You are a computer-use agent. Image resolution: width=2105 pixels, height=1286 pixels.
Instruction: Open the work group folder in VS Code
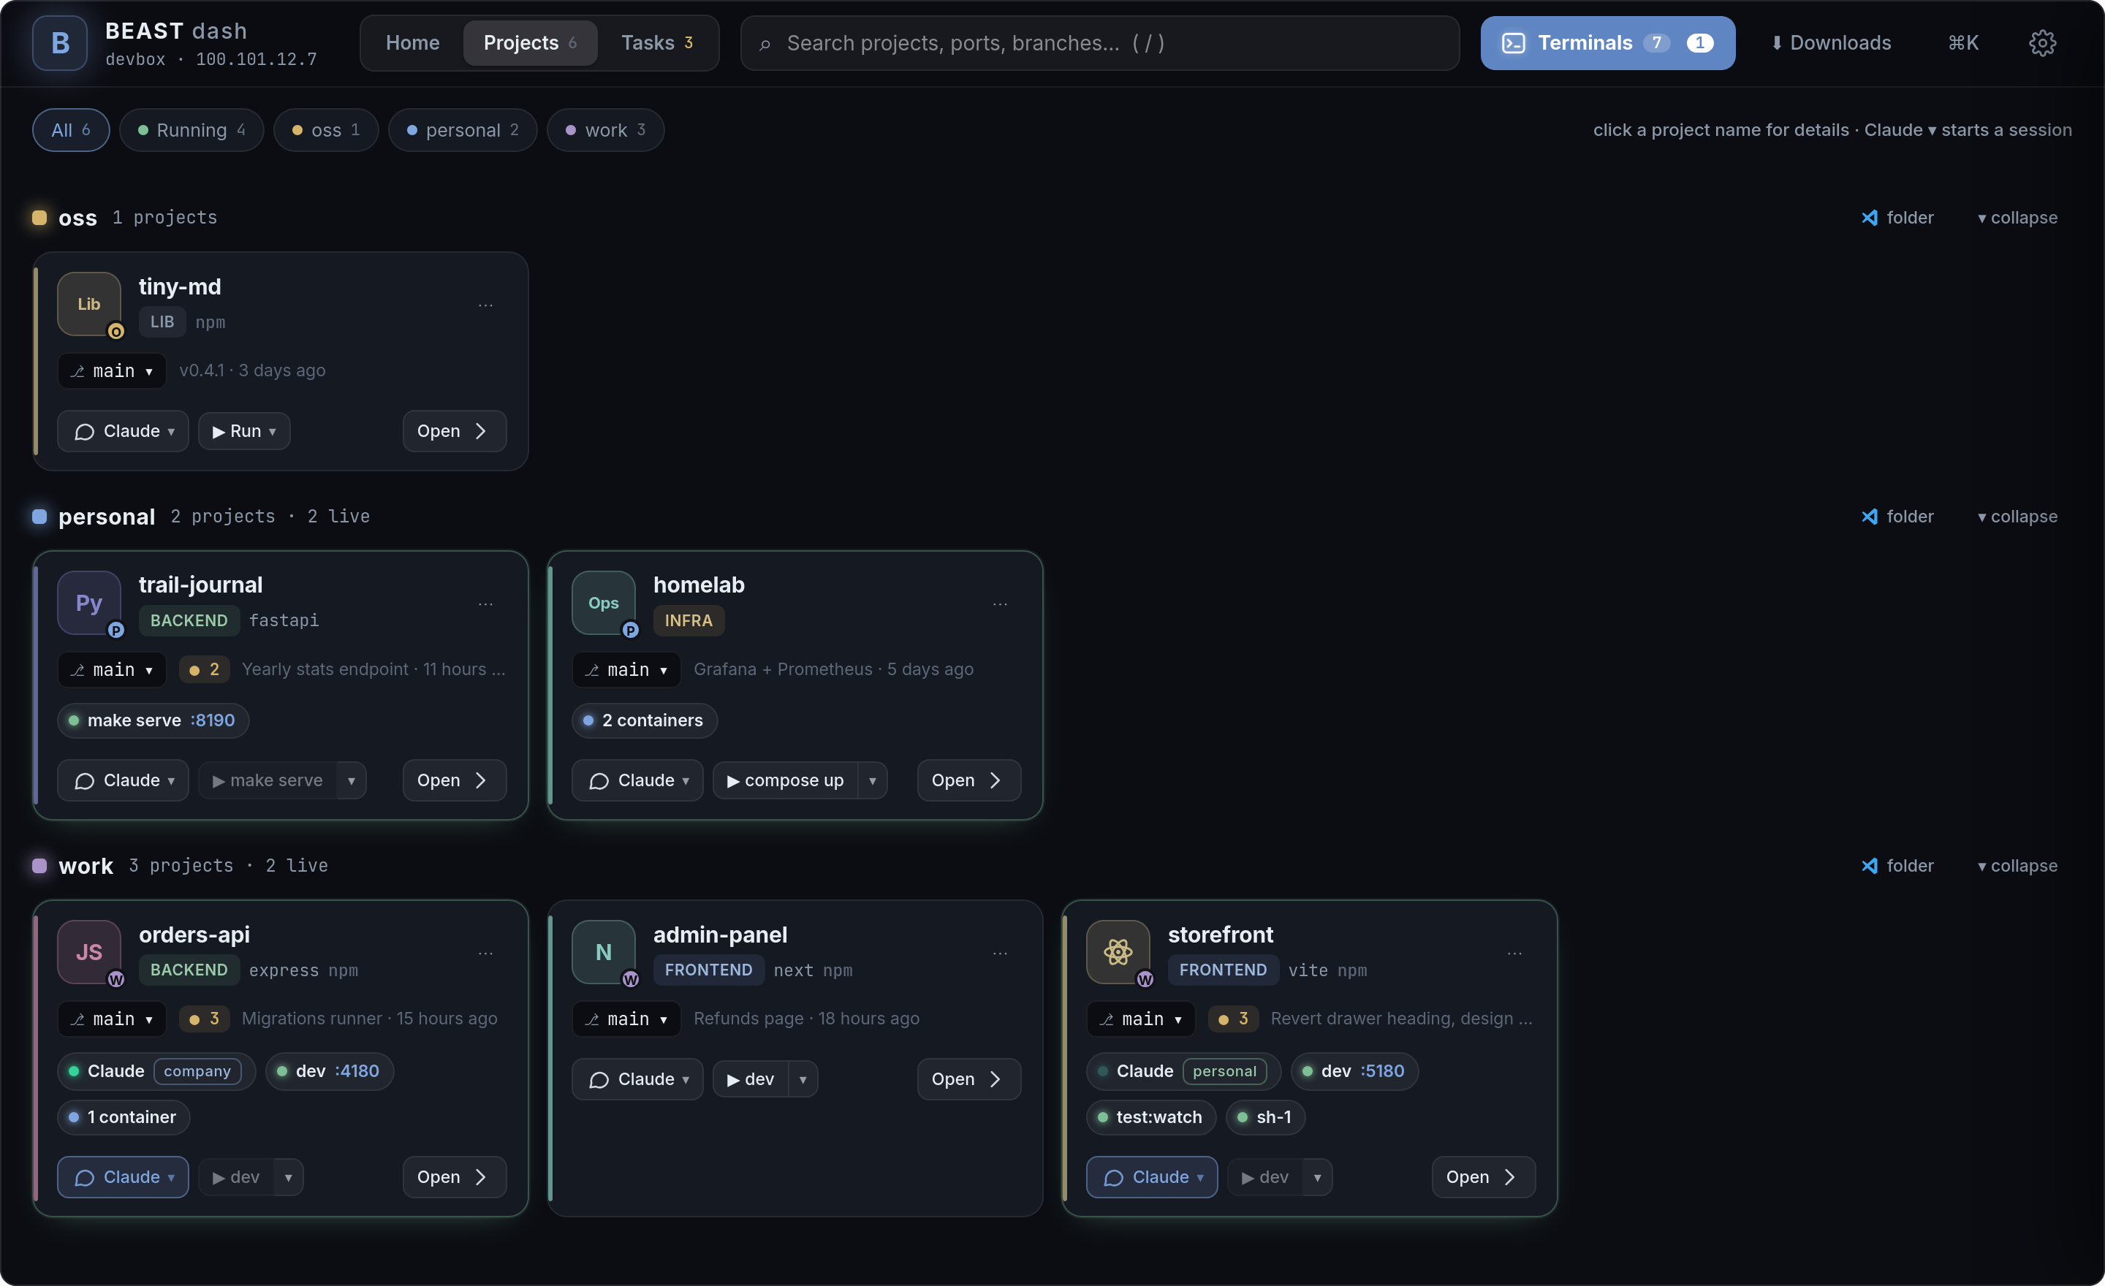tap(1897, 866)
